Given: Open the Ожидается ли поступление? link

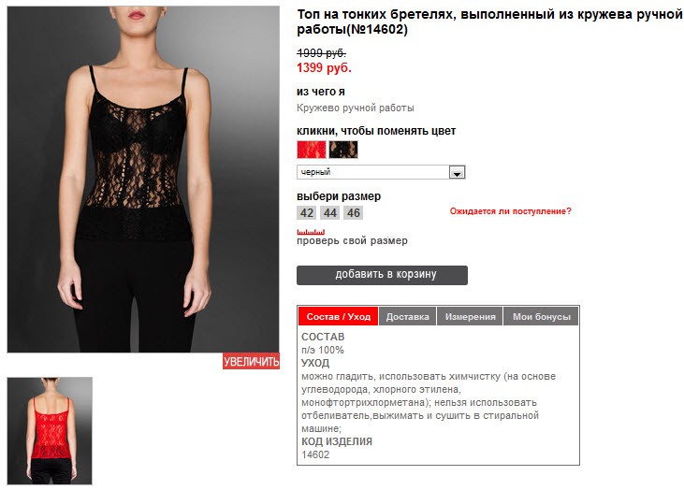Looking at the screenshot, I should tap(510, 211).
